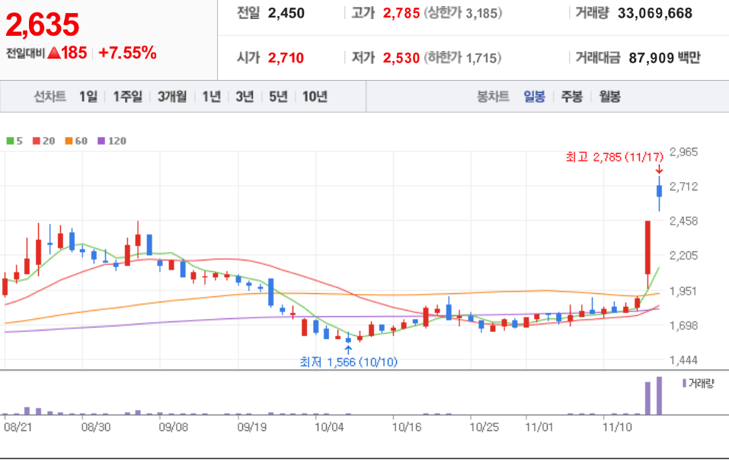Image resolution: width=729 pixels, height=460 pixels.
Task: Click the 10/25 date axis label
Action: pyautogui.click(x=484, y=427)
